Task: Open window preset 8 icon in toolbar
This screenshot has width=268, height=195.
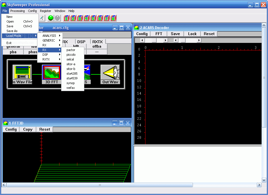Action: 113,18
